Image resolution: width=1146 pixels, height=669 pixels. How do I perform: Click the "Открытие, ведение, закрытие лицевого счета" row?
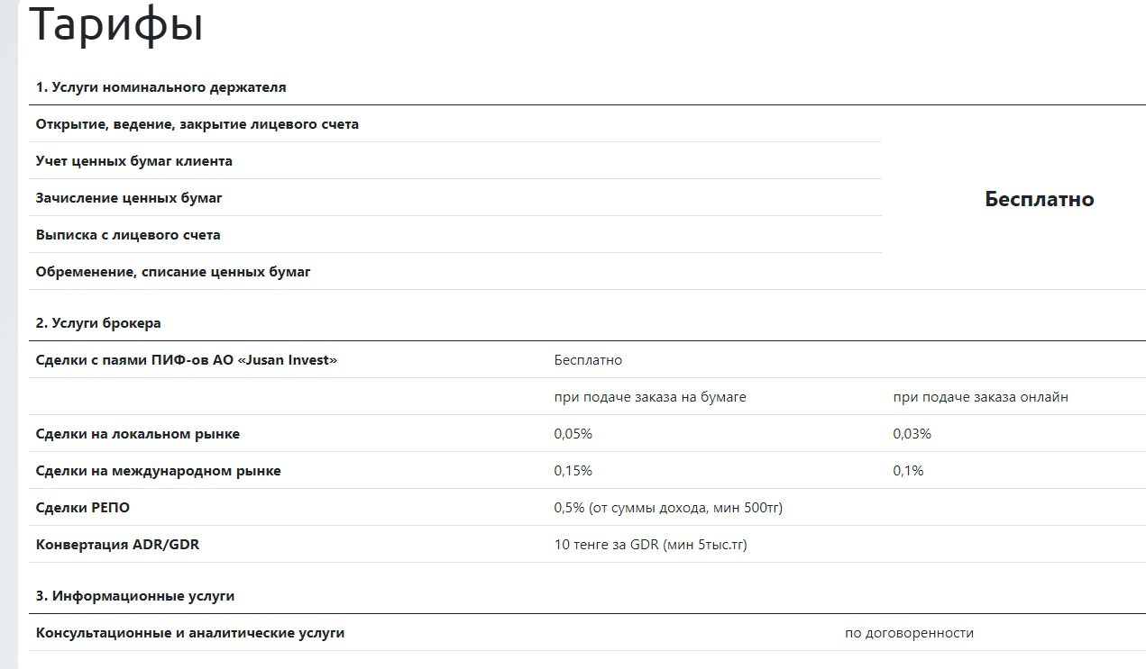tap(197, 124)
